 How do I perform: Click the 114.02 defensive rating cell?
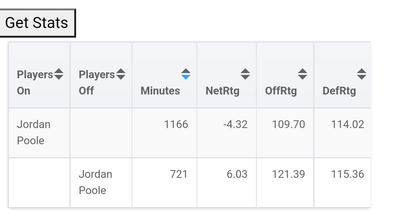click(x=347, y=125)
